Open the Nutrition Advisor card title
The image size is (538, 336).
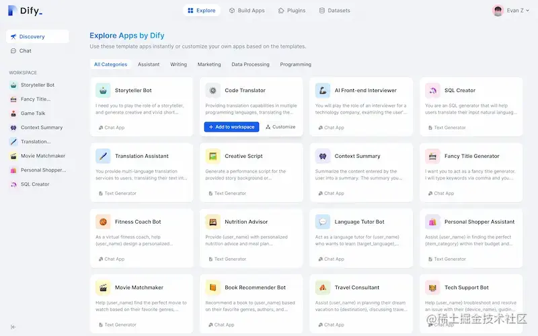point(246,222)
